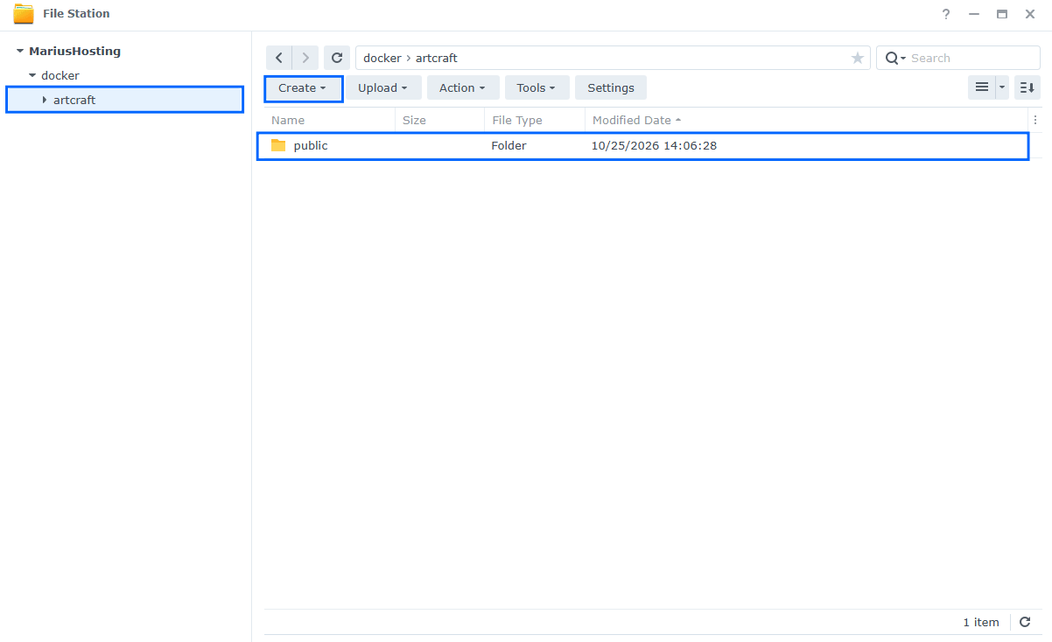
Task: Go forward using the right arrow button
Action: pos(305,58)
